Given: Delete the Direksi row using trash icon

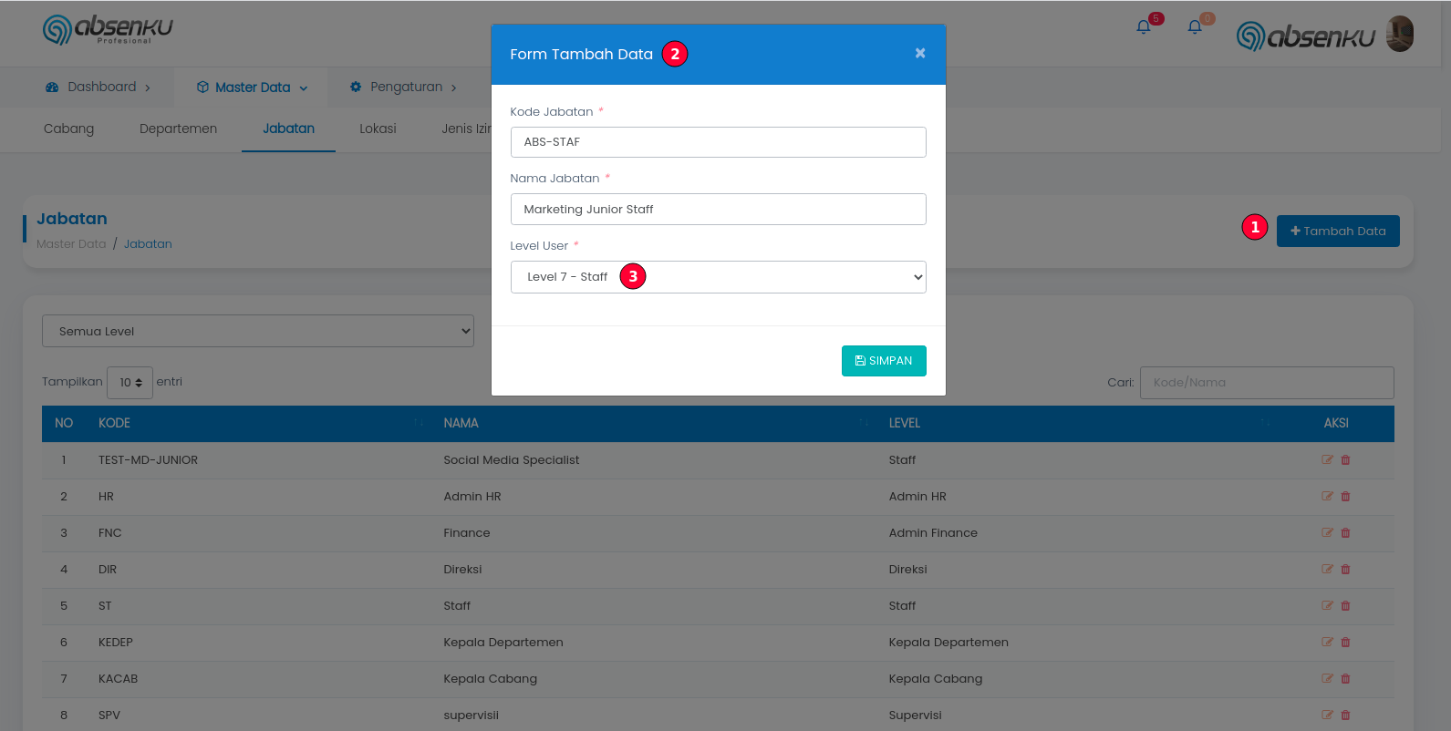Looking at the screenshot, I should (x=1345, y=570).
